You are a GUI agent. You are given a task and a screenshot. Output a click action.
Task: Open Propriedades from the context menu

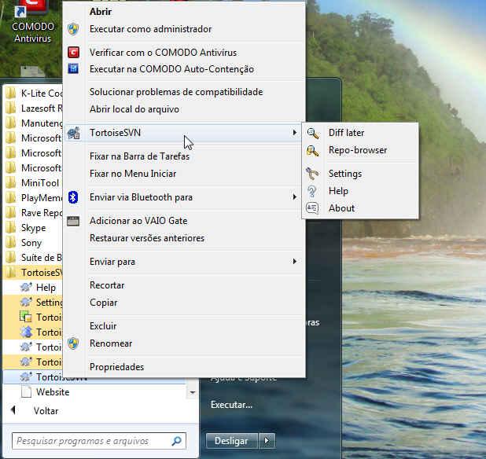184,367
